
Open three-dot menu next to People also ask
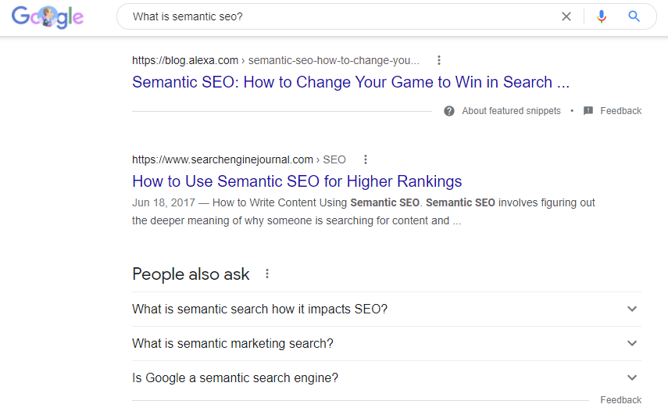click(x=267, y=274)
